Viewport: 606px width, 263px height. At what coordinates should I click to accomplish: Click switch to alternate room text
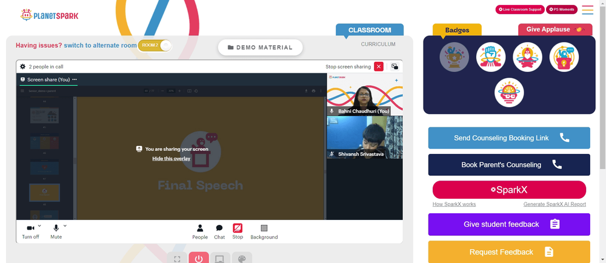coord(100,45)
